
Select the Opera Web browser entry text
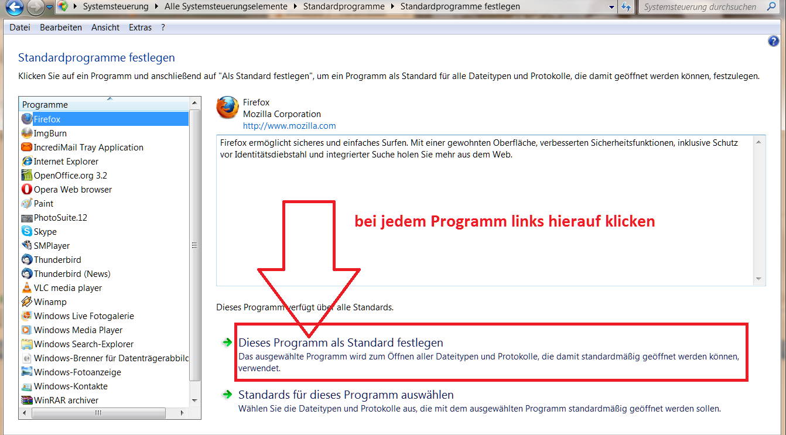(73, 190)
